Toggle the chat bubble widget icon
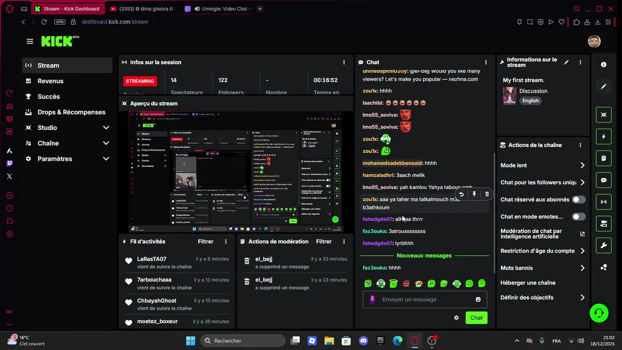Screen dimensions: 622x350 [x=604, y=180]
